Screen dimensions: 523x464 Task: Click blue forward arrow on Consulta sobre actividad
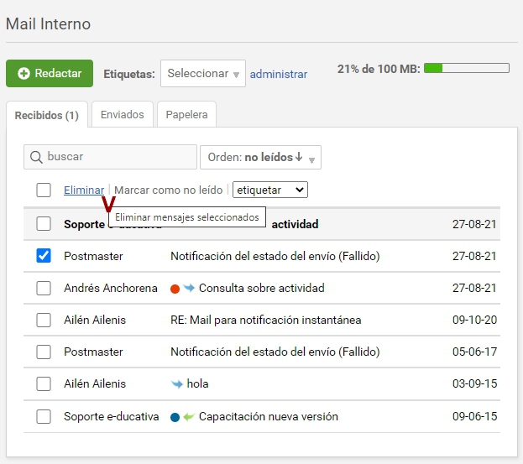click(189, 289)
